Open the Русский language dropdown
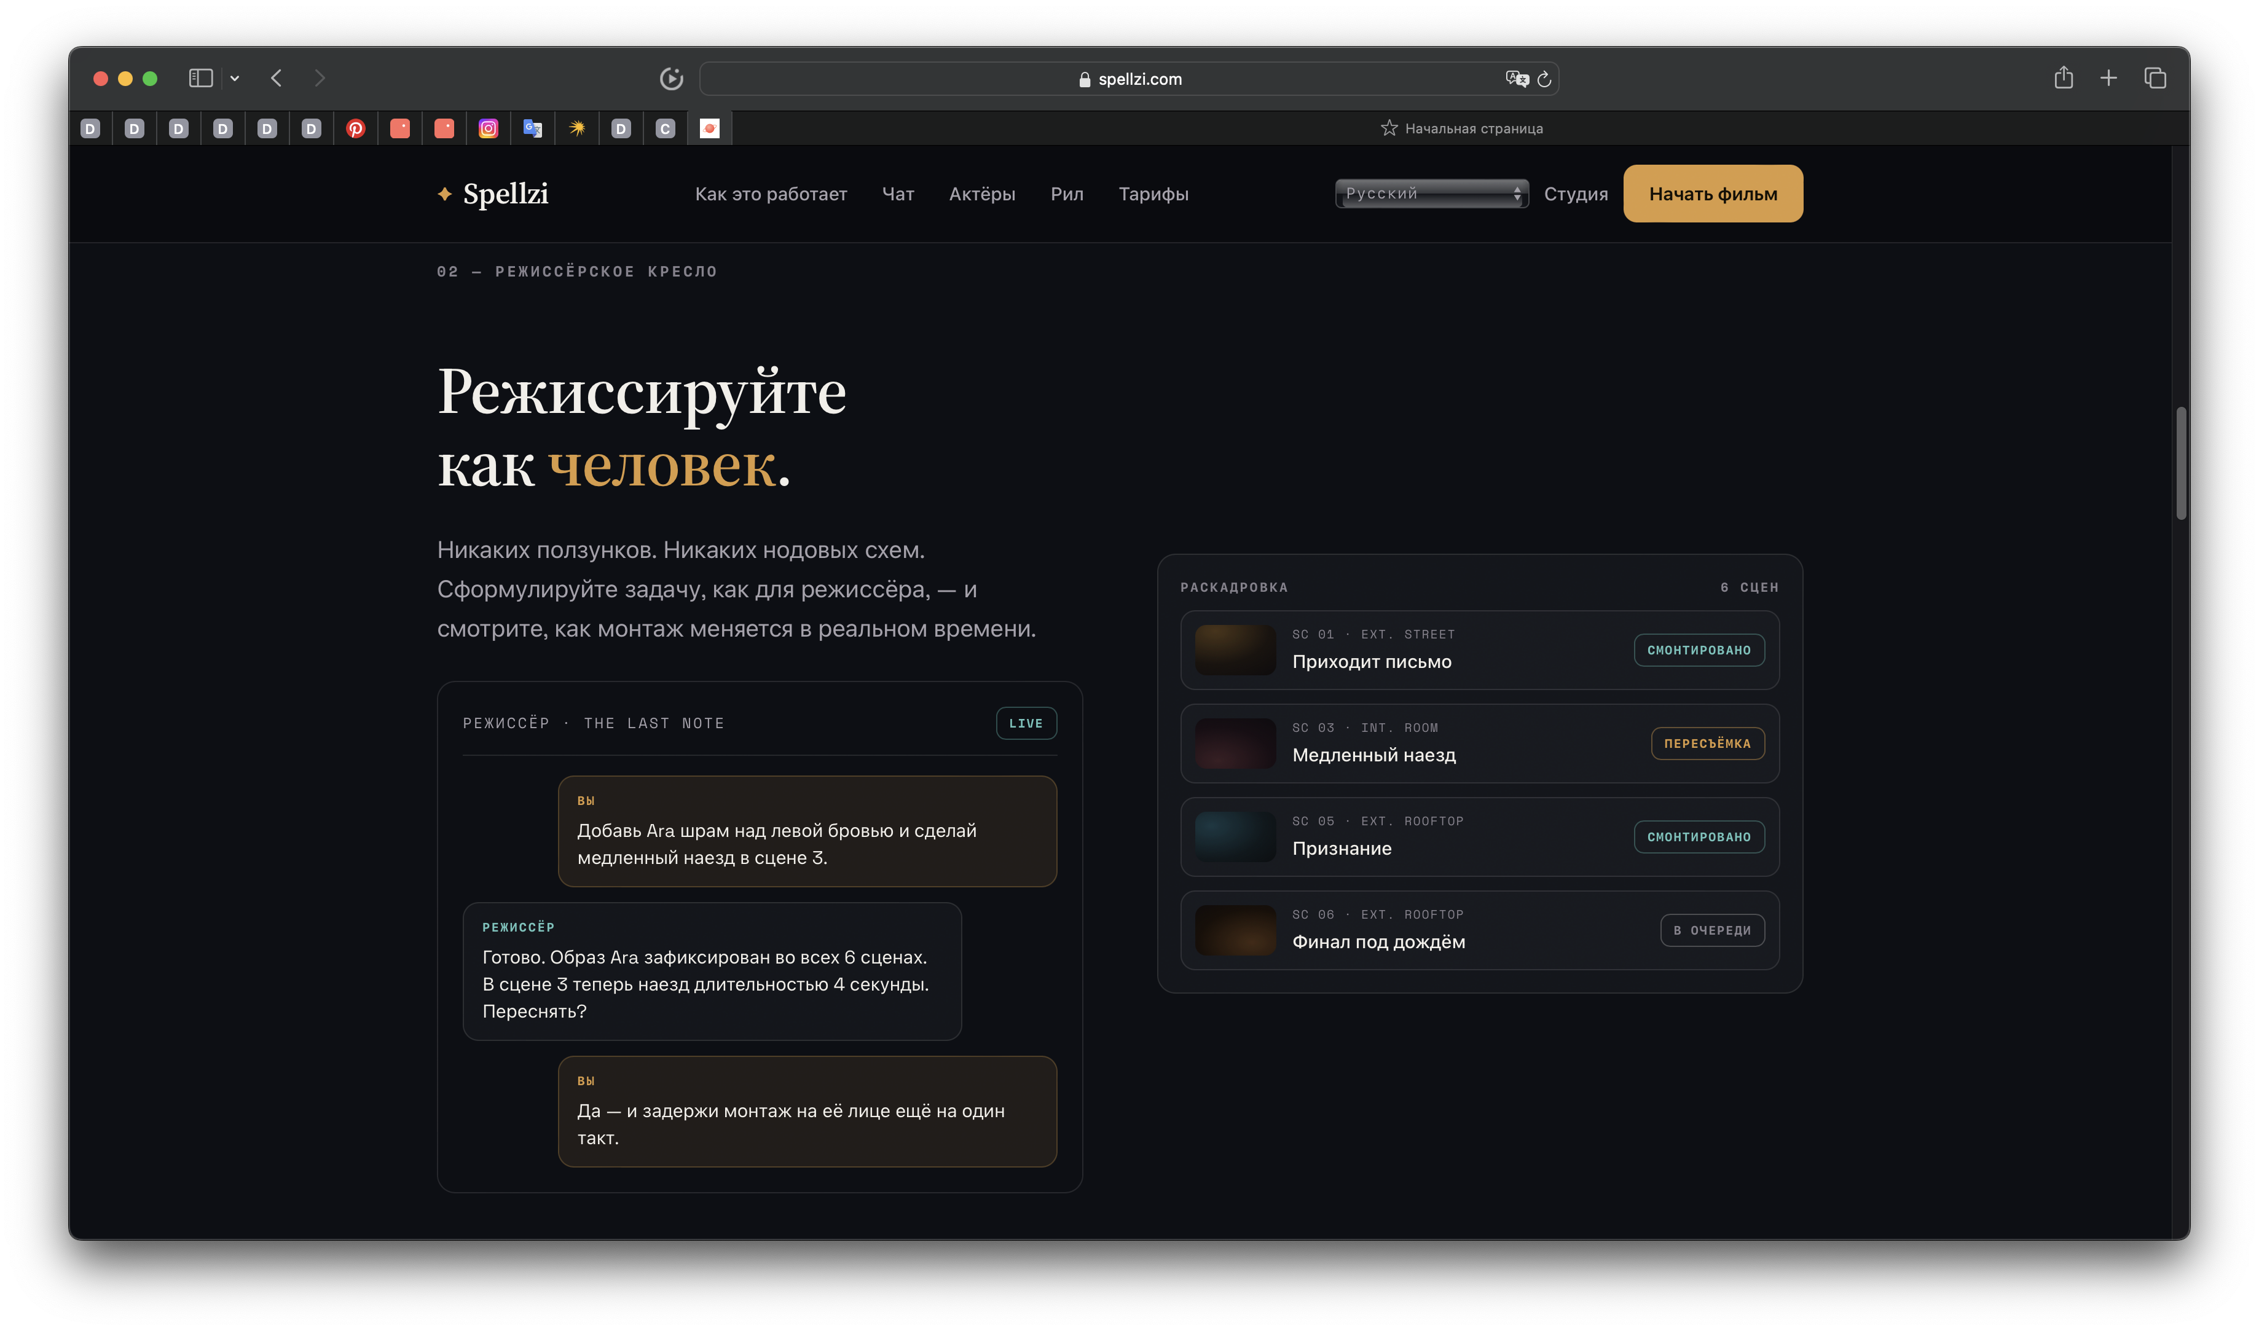Viewport: 2259px width, 1331px height. pos(1431,193)
